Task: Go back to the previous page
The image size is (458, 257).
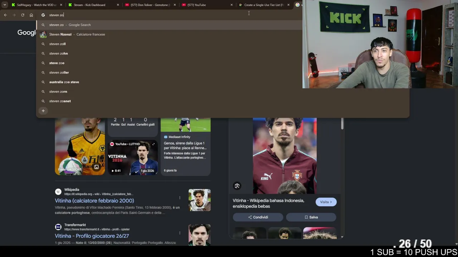Action: pos(5,15)
